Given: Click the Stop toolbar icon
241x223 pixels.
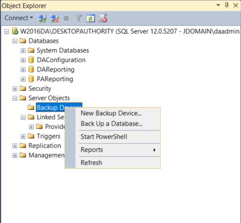Looking at the screenshot, I should 66,18.
